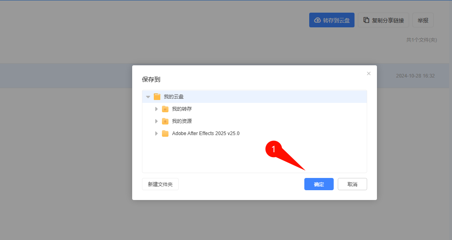Click the copy icon in 复制分享链接
Viewport: 452px width, 240px height.
pos(366,20)
